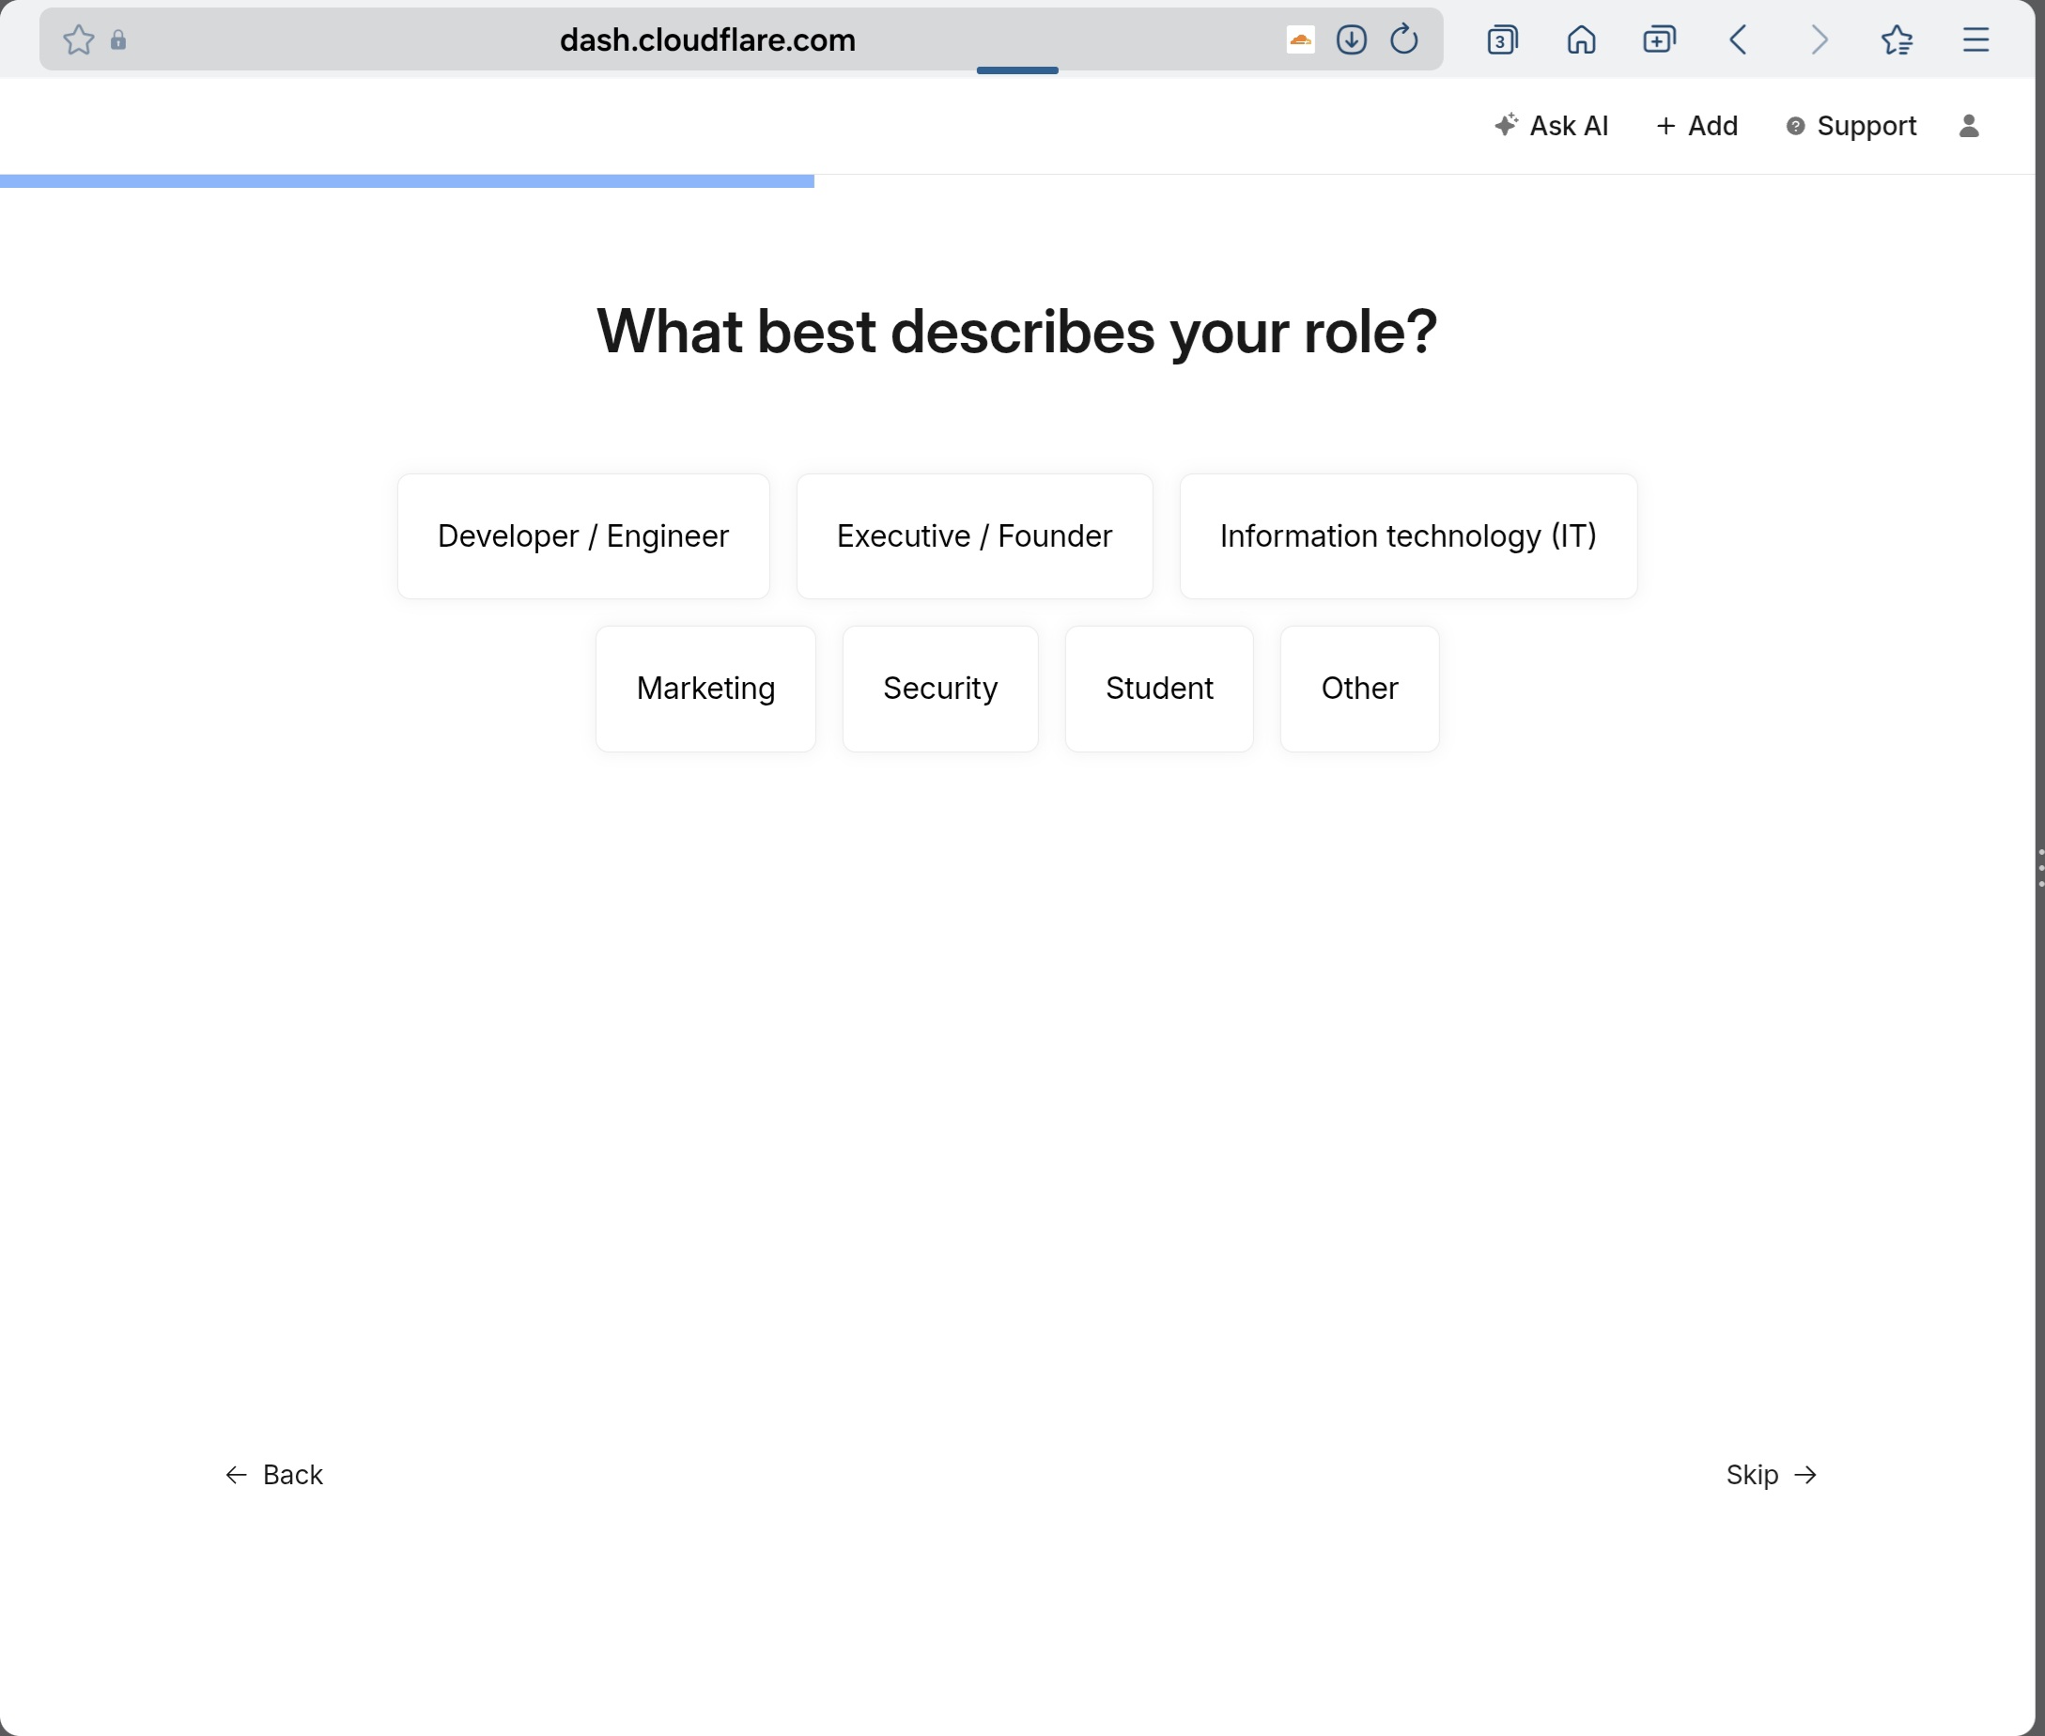
Task: Open the Add menu in header
Action: (1696, 126)
